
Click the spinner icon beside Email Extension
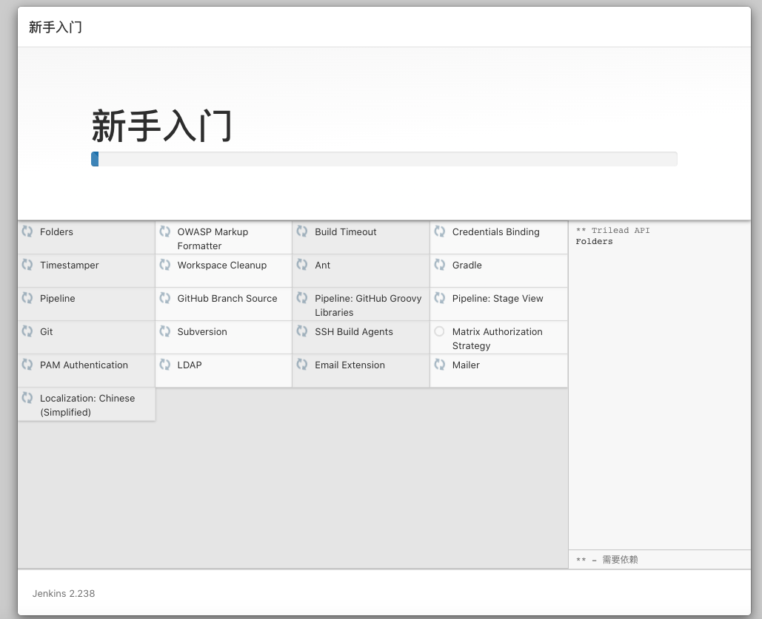point(302,365)
